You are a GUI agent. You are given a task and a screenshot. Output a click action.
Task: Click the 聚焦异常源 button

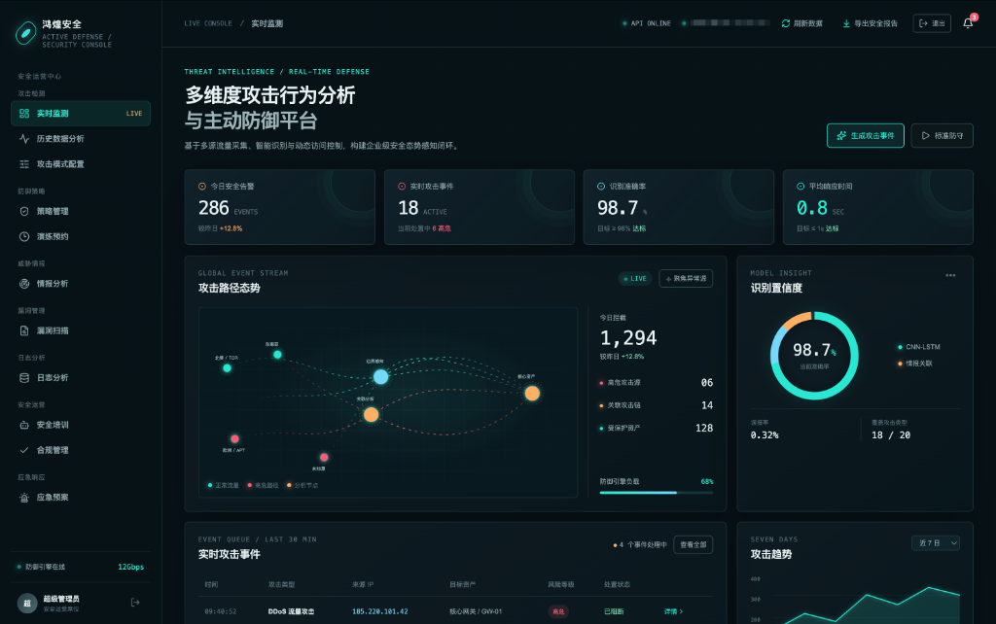click(x=686, y=278)
